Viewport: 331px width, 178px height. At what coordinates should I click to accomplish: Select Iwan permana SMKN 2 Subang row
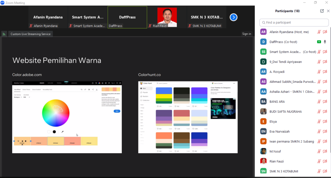[294, 141]
